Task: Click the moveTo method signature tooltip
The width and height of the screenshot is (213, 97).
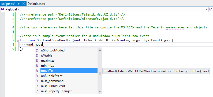Action: [156, 71]
